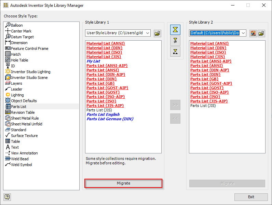Select Inventor Studio Lighting style type

[x=28, y=72]
